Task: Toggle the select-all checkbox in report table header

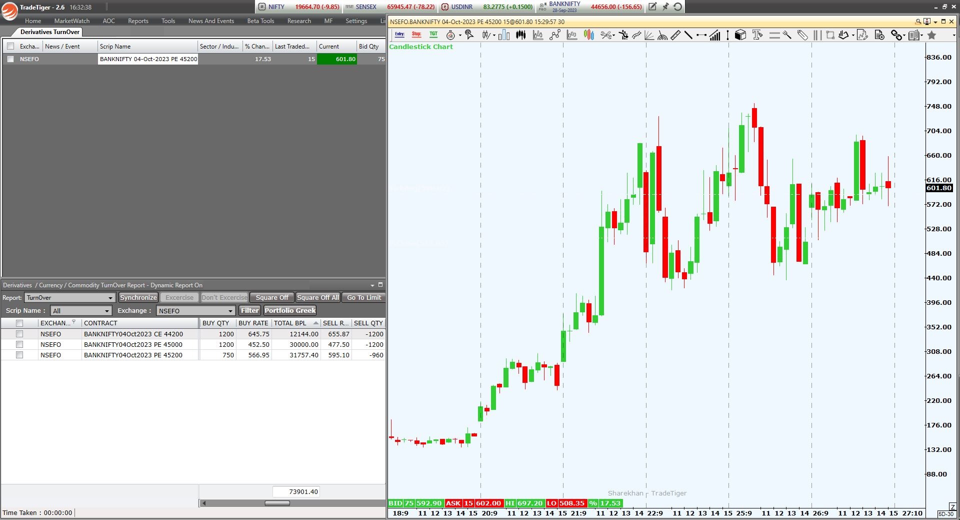Action: tap(19, 323)
